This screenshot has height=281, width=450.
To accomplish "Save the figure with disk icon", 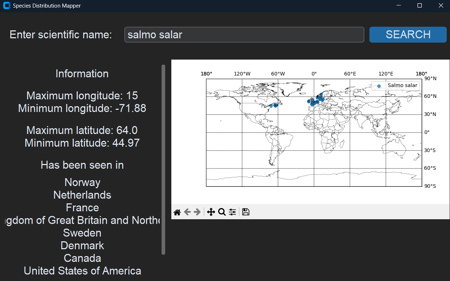I will (x=246, y=212).
